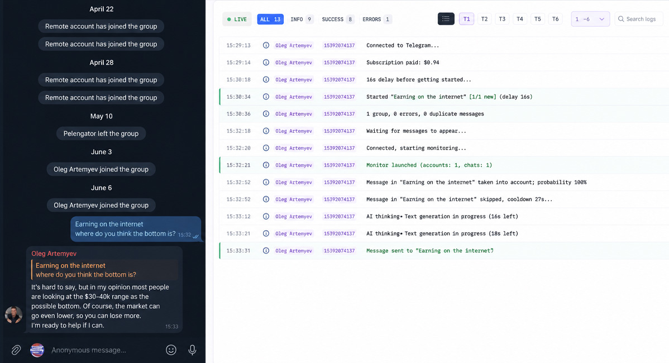Click Oleg Artemyev tag on 15:29:13 row
The image size is (669, 363).
tap(294, 45)
